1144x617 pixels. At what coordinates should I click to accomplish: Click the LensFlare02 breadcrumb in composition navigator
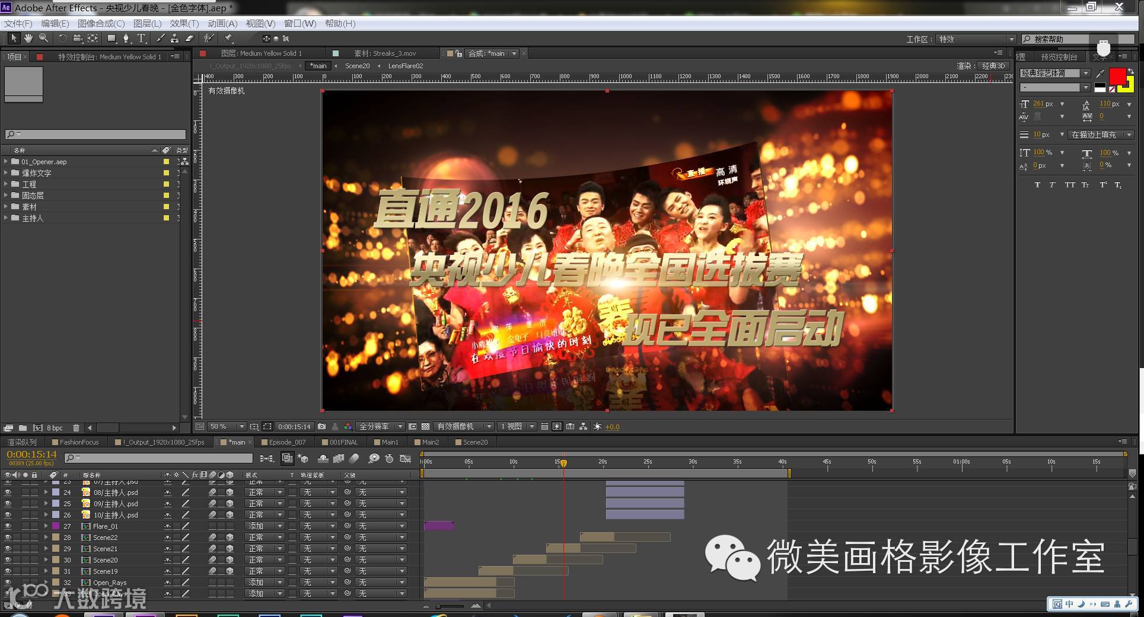click(406, 66)
